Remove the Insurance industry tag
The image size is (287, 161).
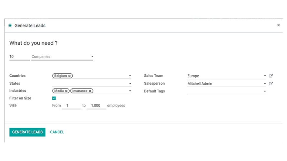click(90, 91)
